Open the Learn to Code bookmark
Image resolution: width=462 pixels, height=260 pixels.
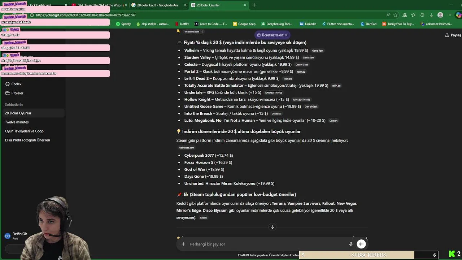coord(211,24)
